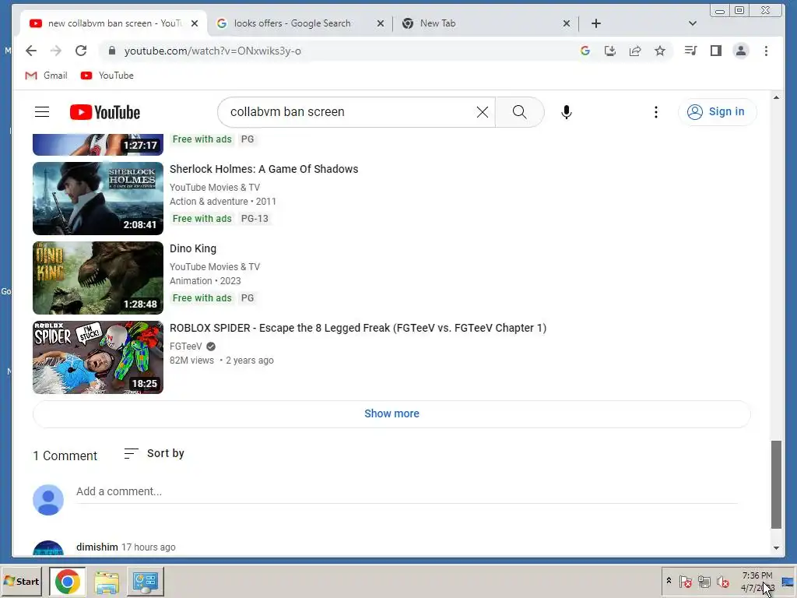The image size is (797, 598).
Task: Go back using browser back arrow
Action: pyautogui.click(x=31, y=51)
